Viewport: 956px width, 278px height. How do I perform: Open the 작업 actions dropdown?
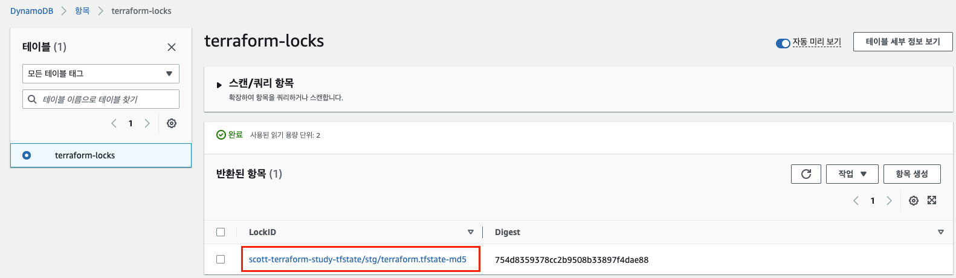tap(852, 174)
